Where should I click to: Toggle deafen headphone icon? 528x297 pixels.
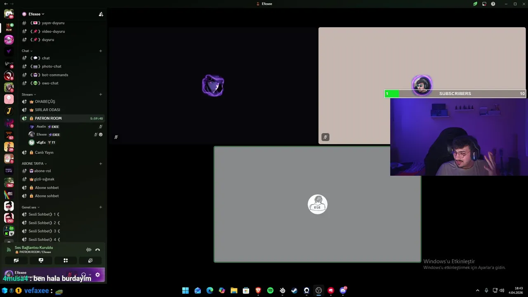click(83, 275)
